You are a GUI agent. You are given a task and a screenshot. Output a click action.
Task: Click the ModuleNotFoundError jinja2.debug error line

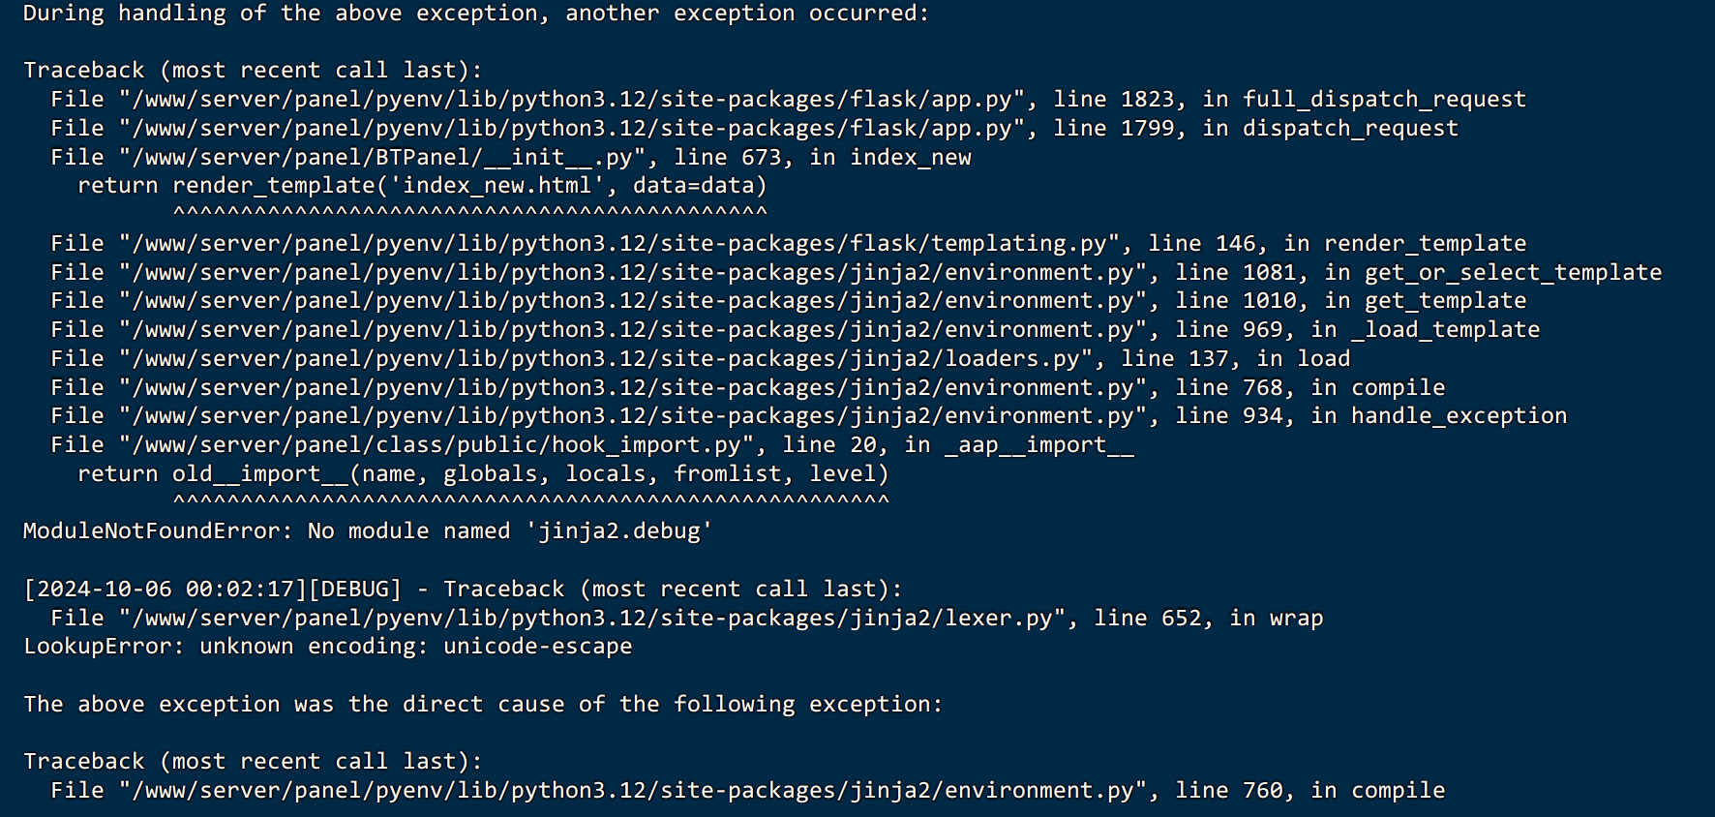point(368,531)
